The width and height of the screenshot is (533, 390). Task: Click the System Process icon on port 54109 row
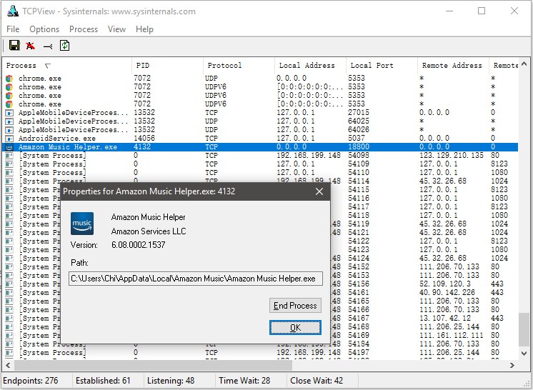(9, 164)
